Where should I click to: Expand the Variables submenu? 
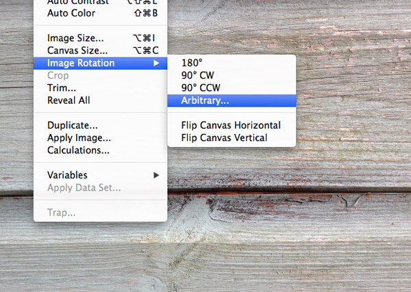coord(67,175)
